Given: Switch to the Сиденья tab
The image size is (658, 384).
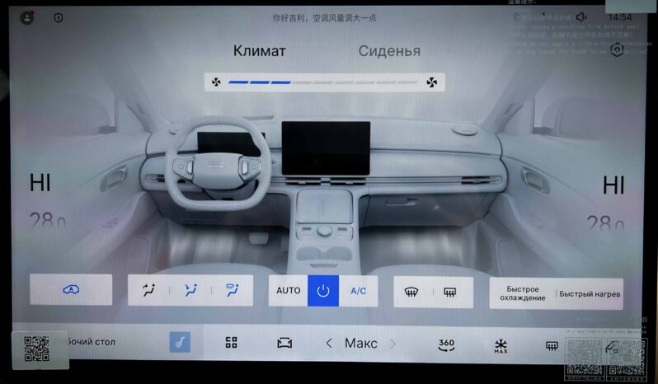Looking at the screenshot, I should (389, 51).
